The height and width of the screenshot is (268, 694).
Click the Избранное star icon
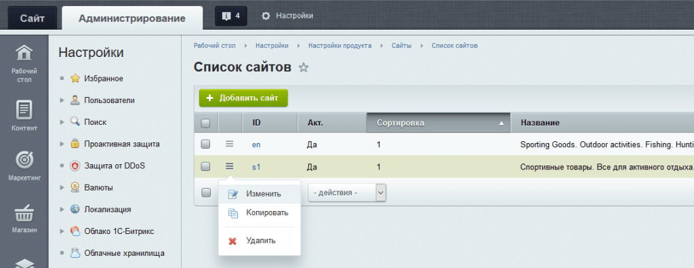75,79
